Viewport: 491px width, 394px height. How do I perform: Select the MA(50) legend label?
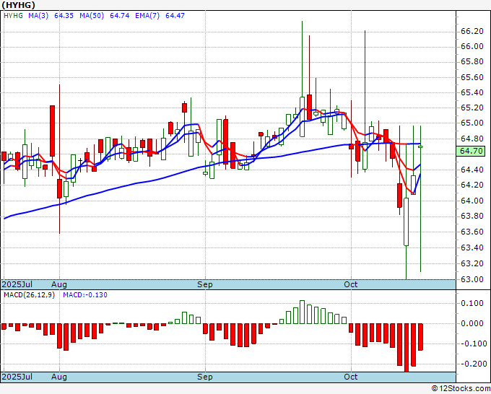(92, 15)
